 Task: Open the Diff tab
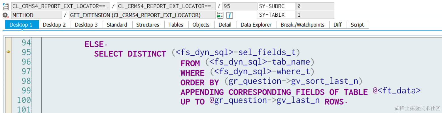click(338, 25)
